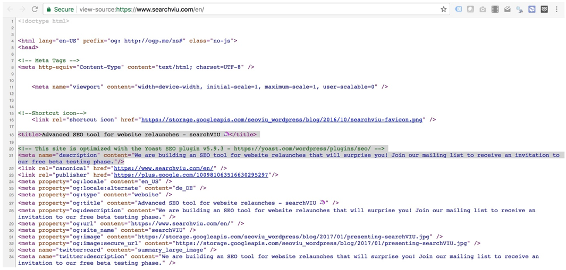
Task: Click line number 18 in the gutter
Action: click(x=11, y=135)
